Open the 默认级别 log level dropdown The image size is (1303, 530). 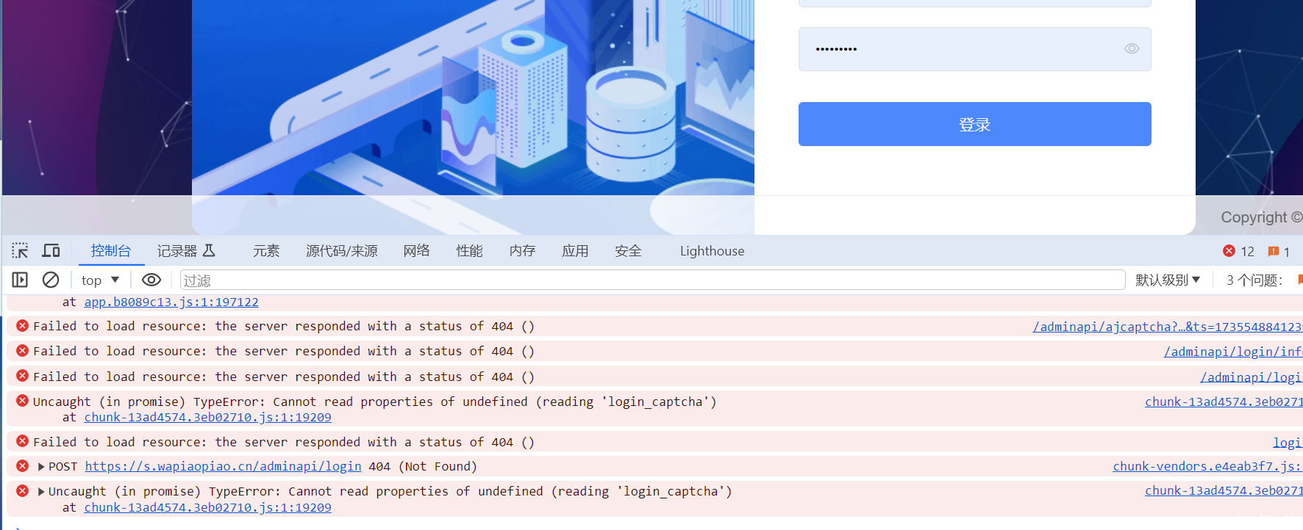(1168, 280)
